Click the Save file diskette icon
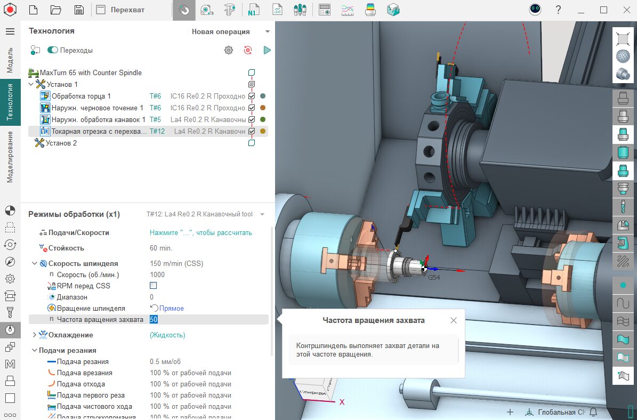 (x=79, y=10)
